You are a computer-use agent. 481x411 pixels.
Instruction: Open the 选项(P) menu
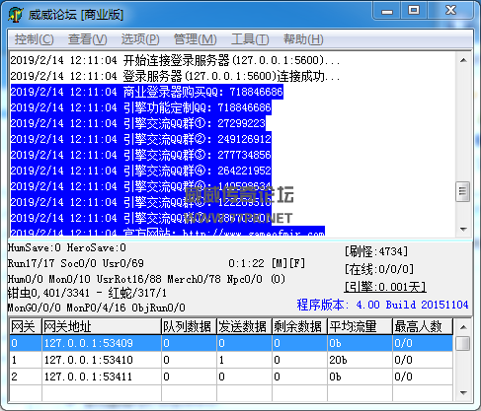coord(140,39)
